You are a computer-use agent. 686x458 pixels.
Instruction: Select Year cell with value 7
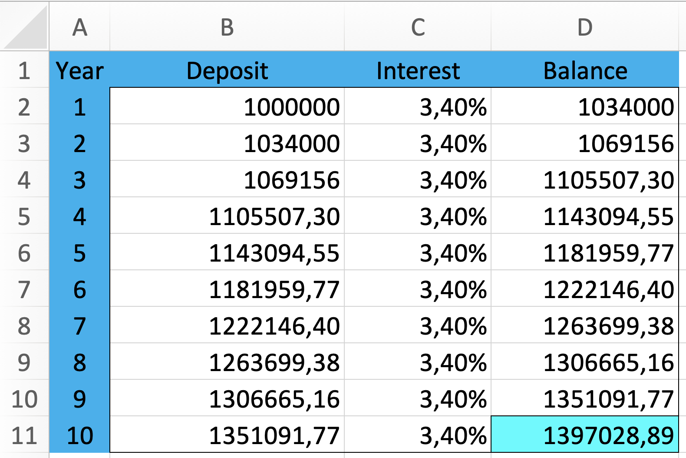tap(79, 325)
